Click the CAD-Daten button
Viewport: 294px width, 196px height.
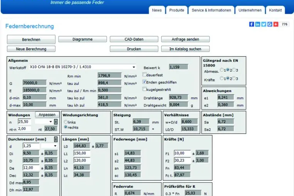tap(134, 39)
